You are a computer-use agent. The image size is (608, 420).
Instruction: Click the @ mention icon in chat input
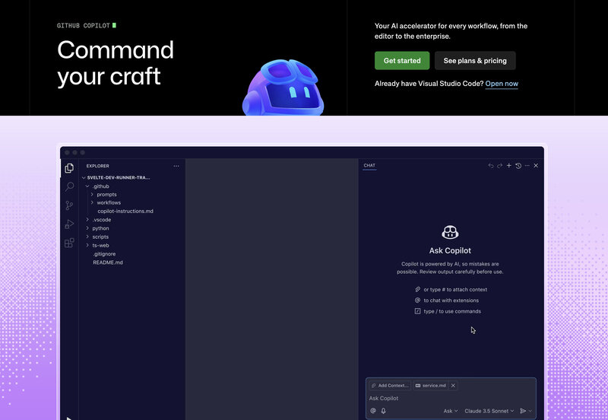[373, 411]
